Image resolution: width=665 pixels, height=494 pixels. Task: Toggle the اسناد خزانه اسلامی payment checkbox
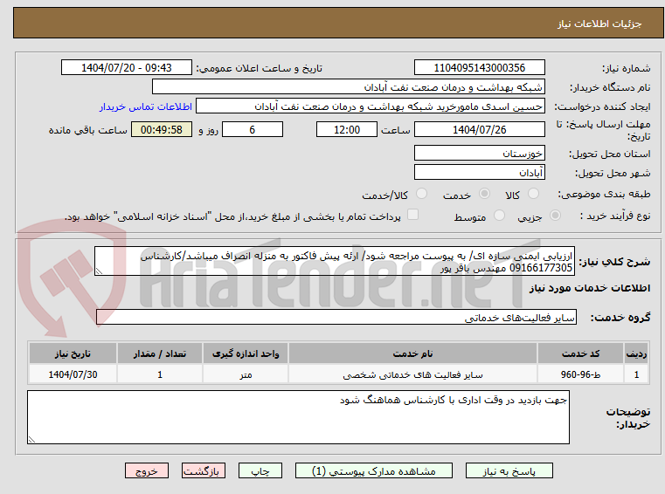tap(412, 215)
